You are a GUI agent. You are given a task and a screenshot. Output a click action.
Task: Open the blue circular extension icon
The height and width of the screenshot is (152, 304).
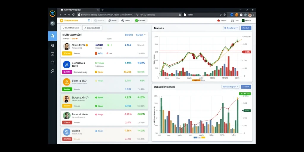(232, 15)
